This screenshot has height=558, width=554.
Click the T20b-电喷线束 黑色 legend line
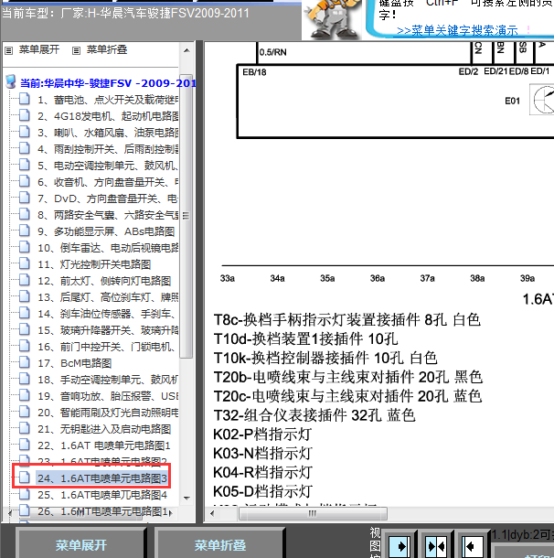pyautogui.click(x=347, y=377)
